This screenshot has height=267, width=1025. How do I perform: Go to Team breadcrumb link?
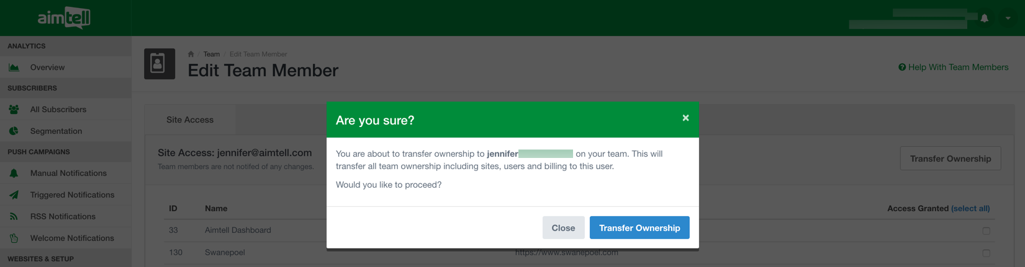(x=211, y=54)
